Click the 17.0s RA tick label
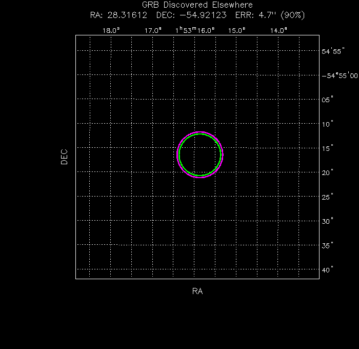Viewport: 359px width, 349px height. (x=153, y=30)
